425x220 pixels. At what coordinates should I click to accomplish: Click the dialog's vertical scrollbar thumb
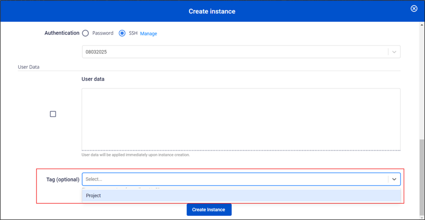(x=422, y=178)
